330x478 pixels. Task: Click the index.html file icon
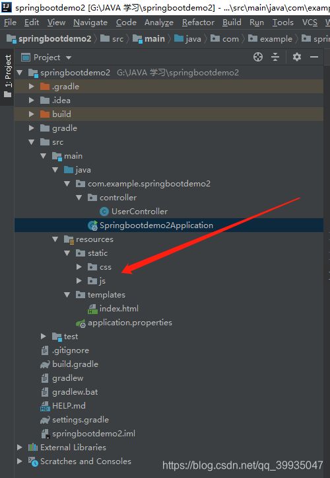click(92, 309)
